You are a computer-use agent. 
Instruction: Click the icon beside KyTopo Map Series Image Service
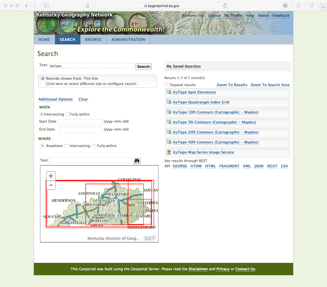(169, 152)
